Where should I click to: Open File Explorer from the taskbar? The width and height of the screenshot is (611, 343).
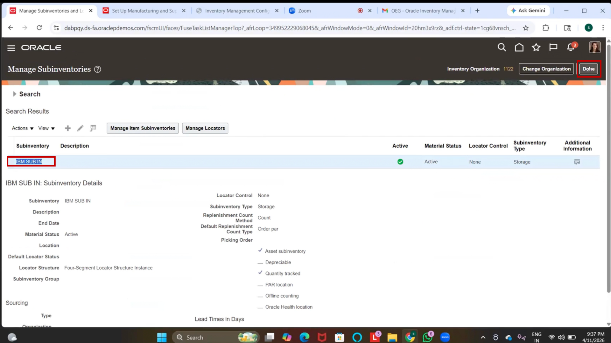pos(392,337)
